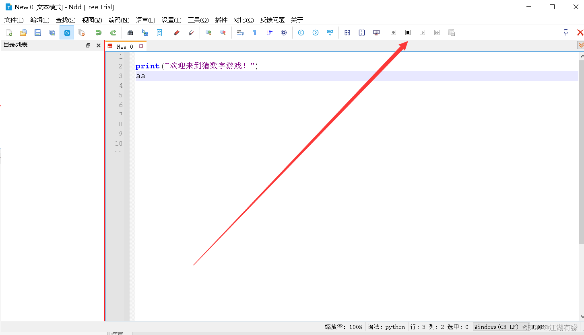Screen dimensions: 584x335
Task: Go to previous position with left circle arrow
Action: [x=301, y=33]
